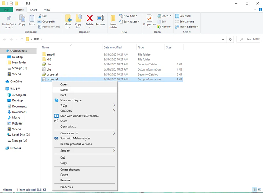Collapse the ribbon with chevron arrow
The height and width of the screenshot is (193, 263).
tap(255, 10)
